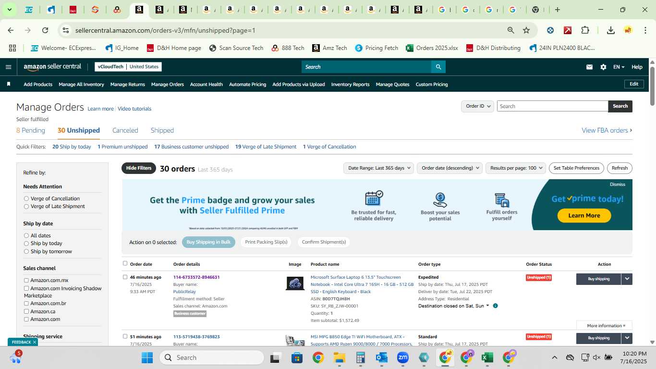The width and height of the screenshot is (656, 369).
Task: Open the Seller Central settings gear
Action: point(603,67)
